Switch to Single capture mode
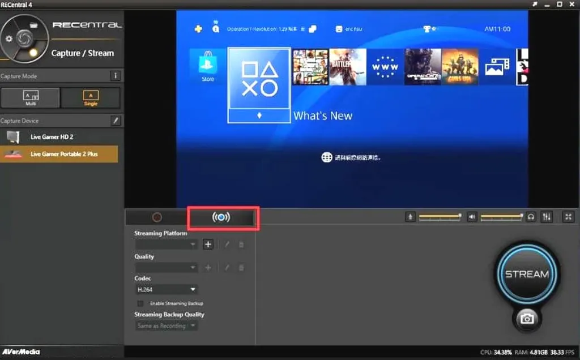The width and height of the screenshot is (580, 360). pos(91,97)
